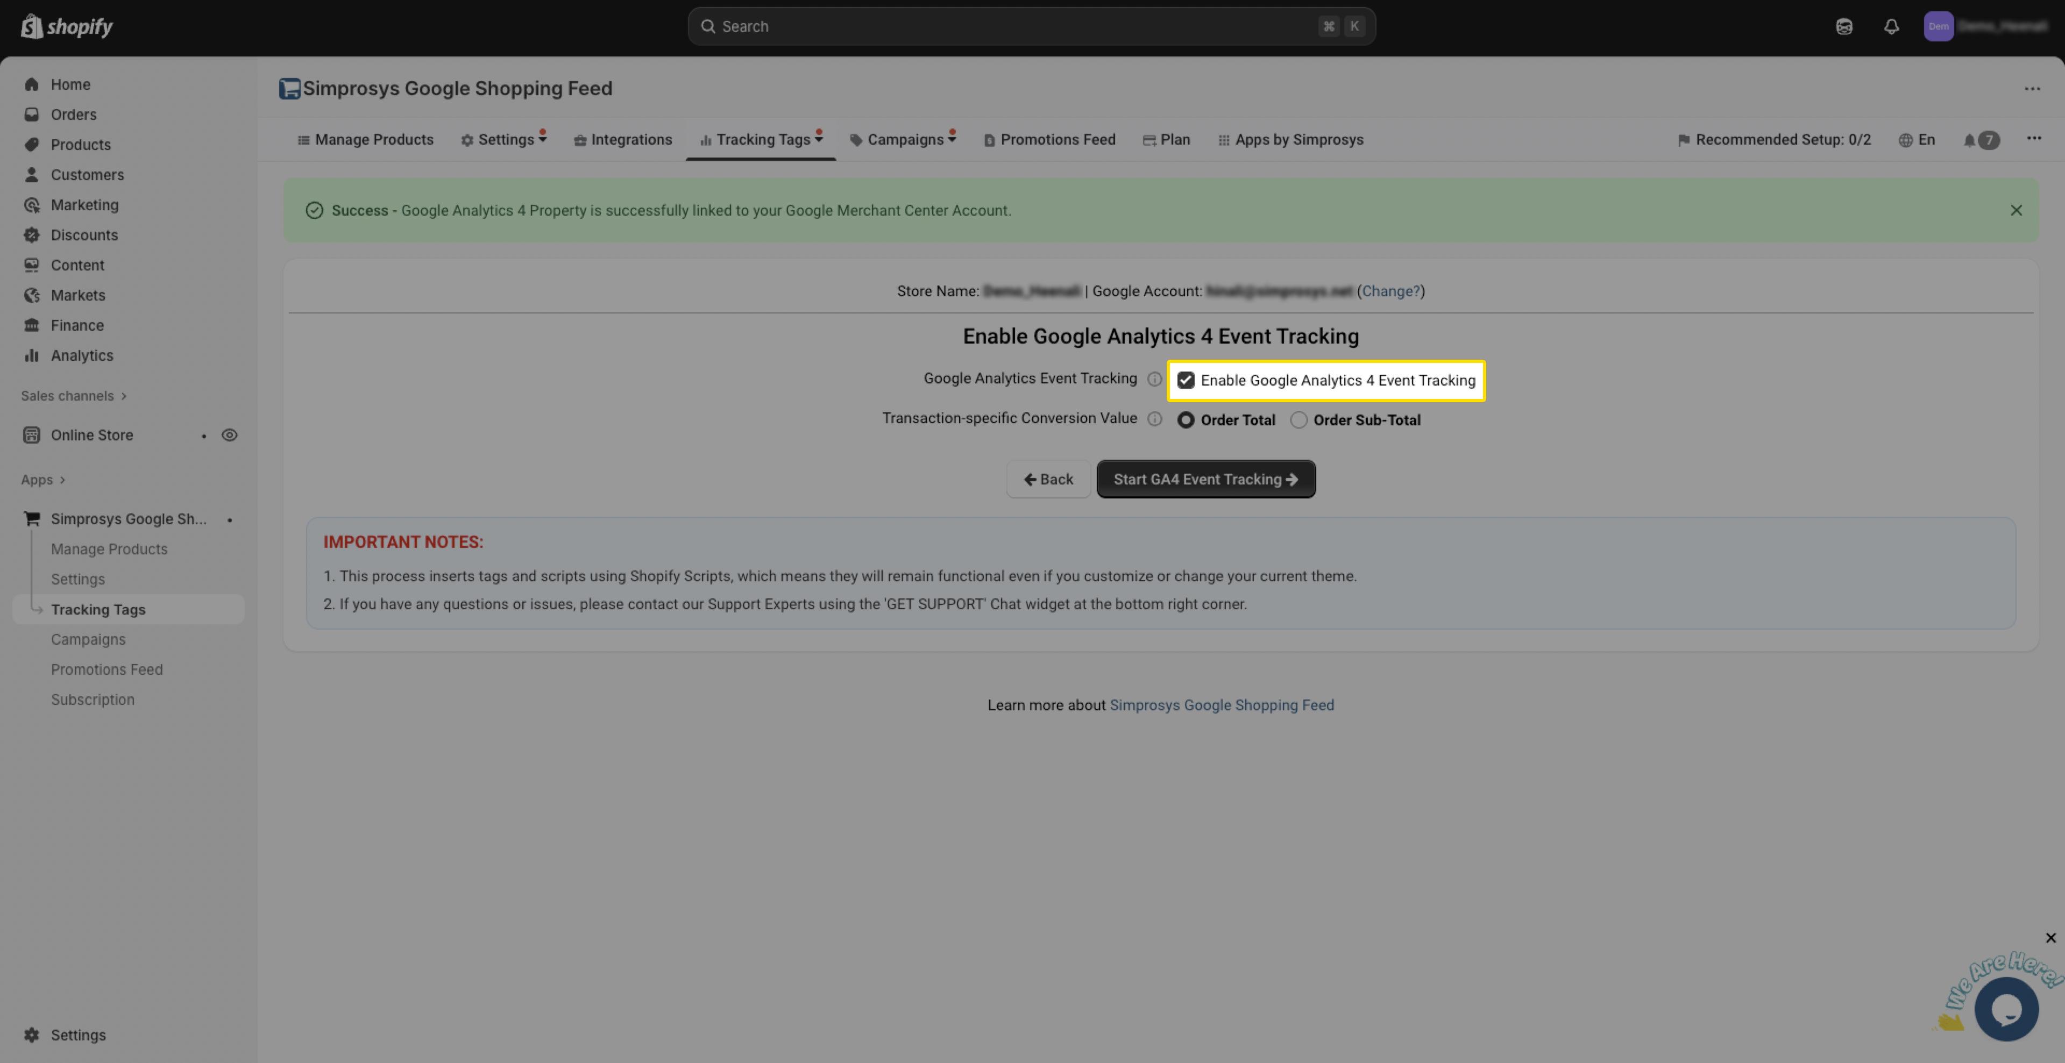
Task: Click the info icon beside Google Analytics Event Tracking
Action: pyautogui.click(x=1154, y=380)
